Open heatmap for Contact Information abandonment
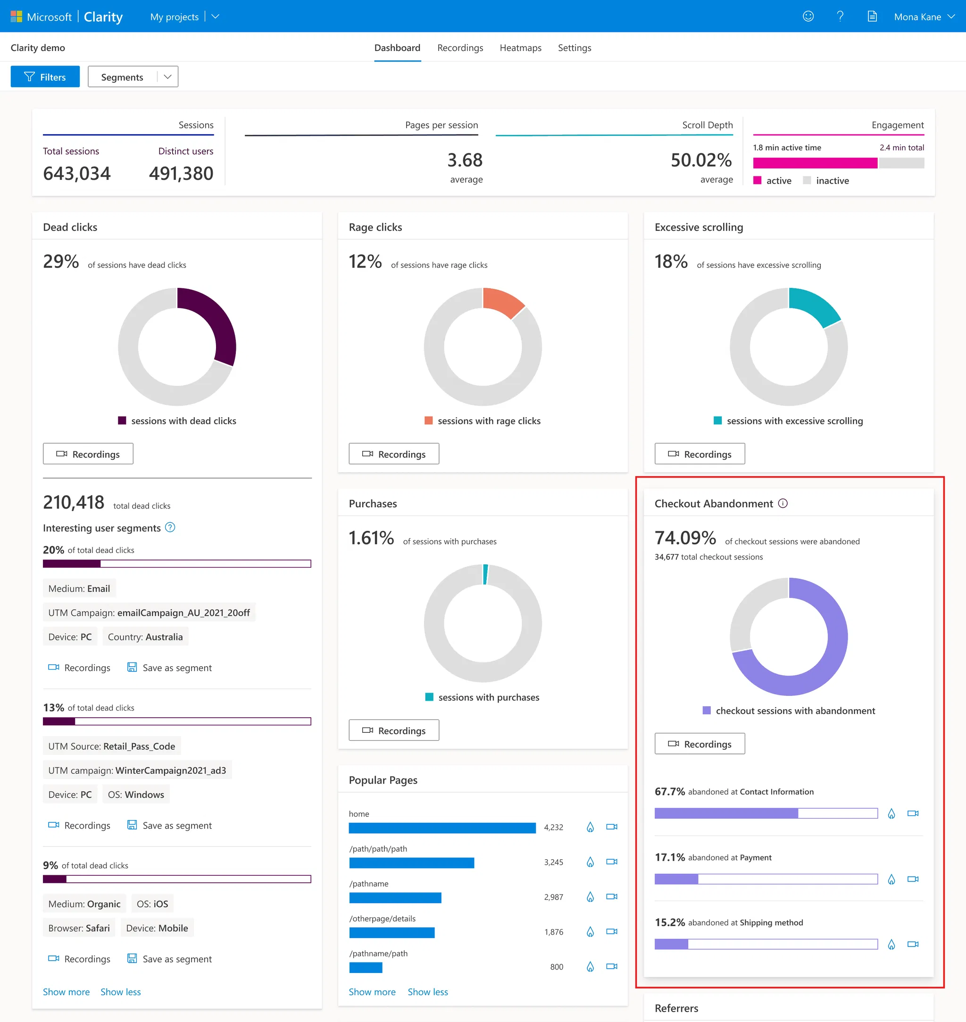This screenshot has width=966, height=1022. click(891, 813)
